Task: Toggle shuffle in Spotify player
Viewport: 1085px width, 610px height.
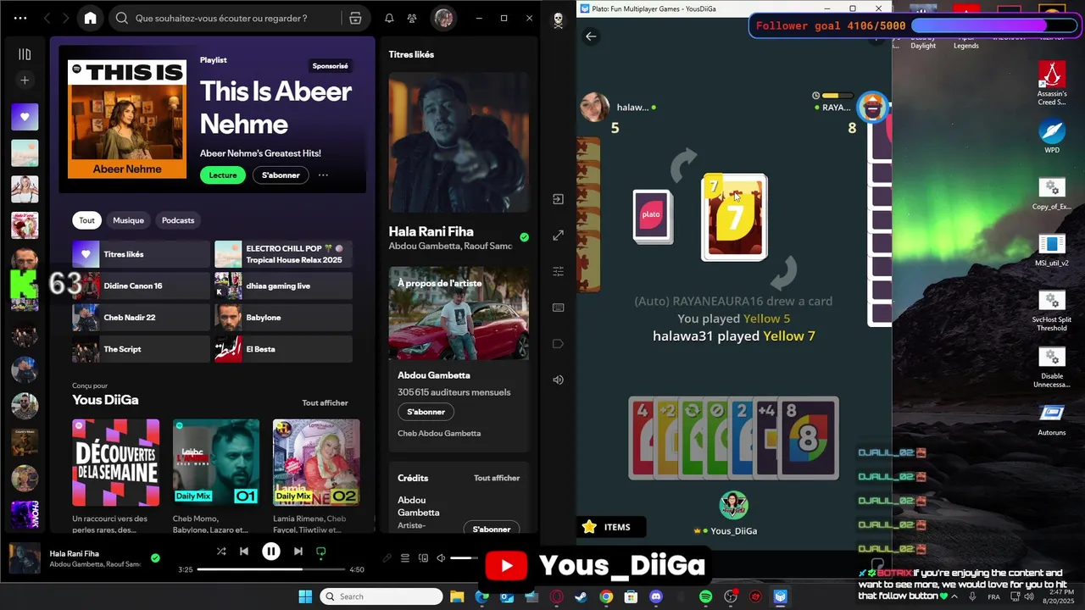Action: pos(221,552)
